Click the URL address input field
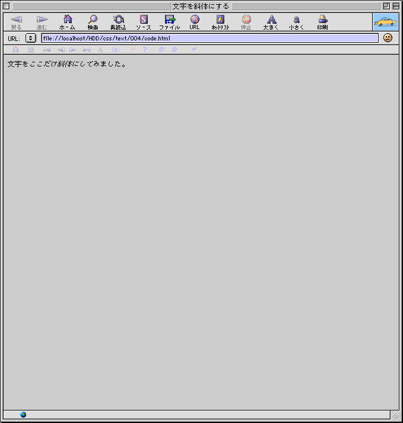The image size is (403, 423). 210,38
